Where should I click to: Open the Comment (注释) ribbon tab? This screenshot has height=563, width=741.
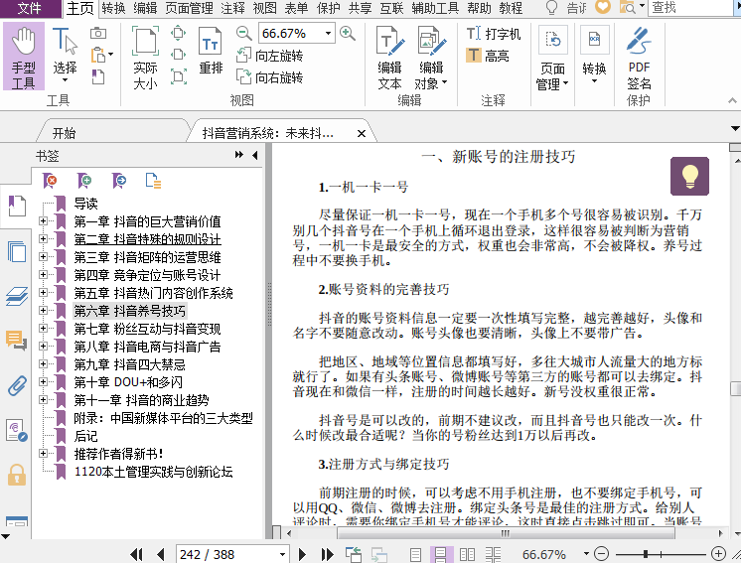(232, 8)
